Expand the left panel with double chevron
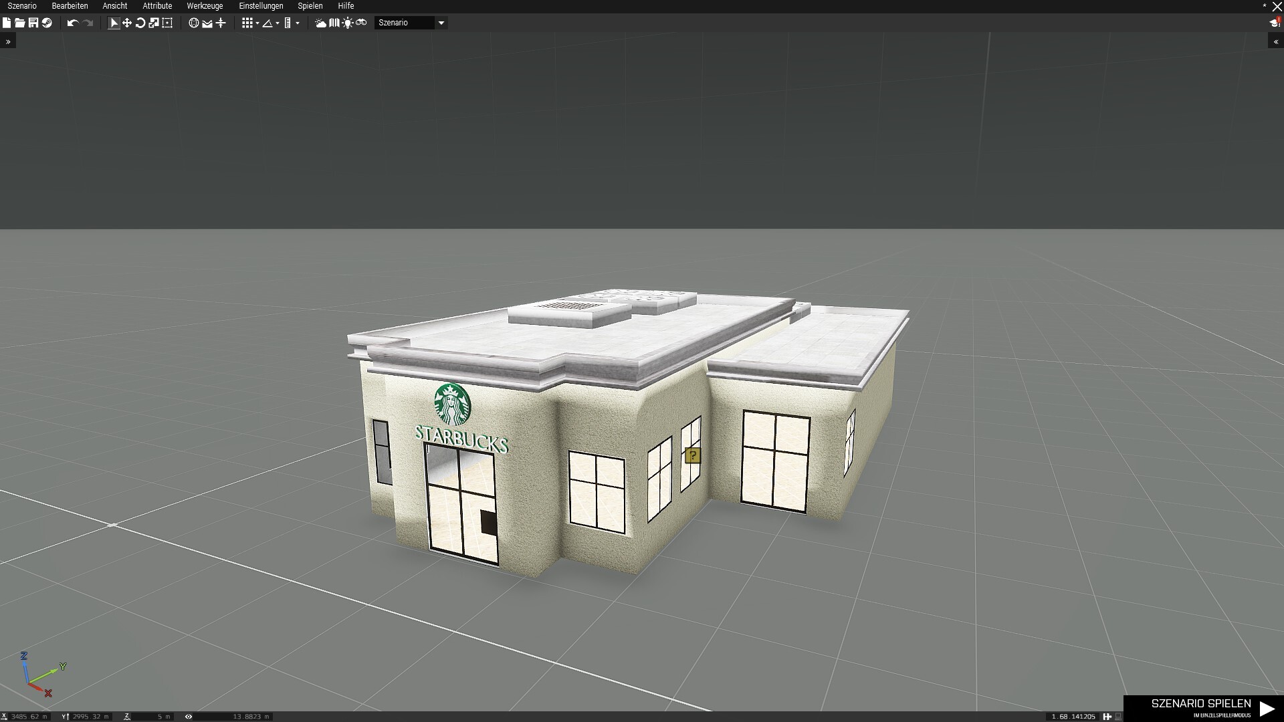Screen dimensions: 1284x722 tap(8, 41)
